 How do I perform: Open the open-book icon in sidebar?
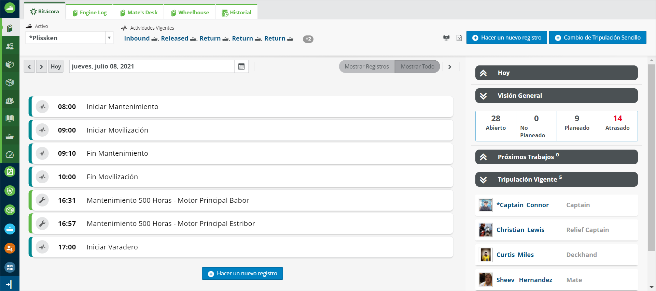[x=10, y=118]
